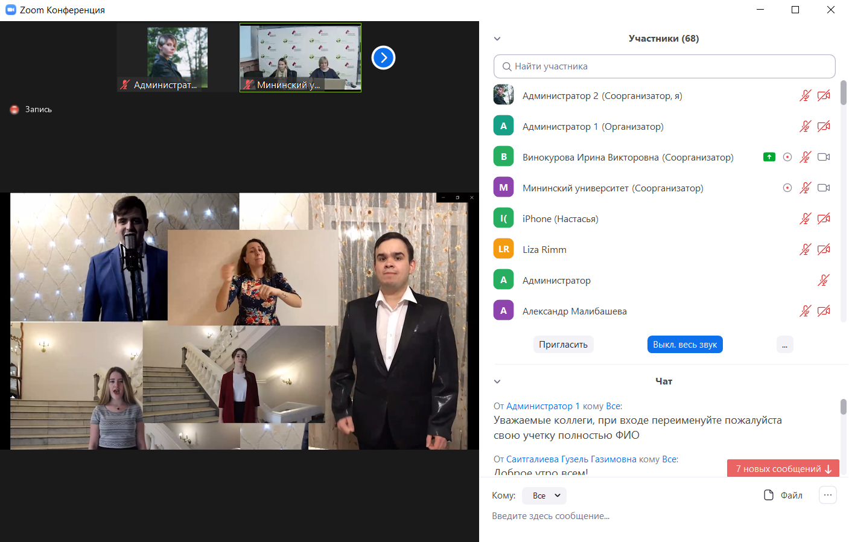Click Администратор 1's muted microphone icon
Screen dimensions: 849x542
click(x=805, y=126)
